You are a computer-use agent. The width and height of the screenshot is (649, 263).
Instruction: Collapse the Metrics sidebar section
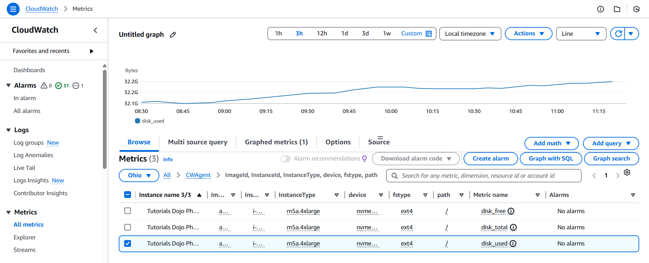(x=9, y=212)
